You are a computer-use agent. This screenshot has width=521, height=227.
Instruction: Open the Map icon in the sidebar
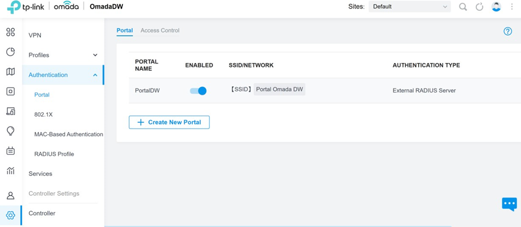[x=11, y=72]
